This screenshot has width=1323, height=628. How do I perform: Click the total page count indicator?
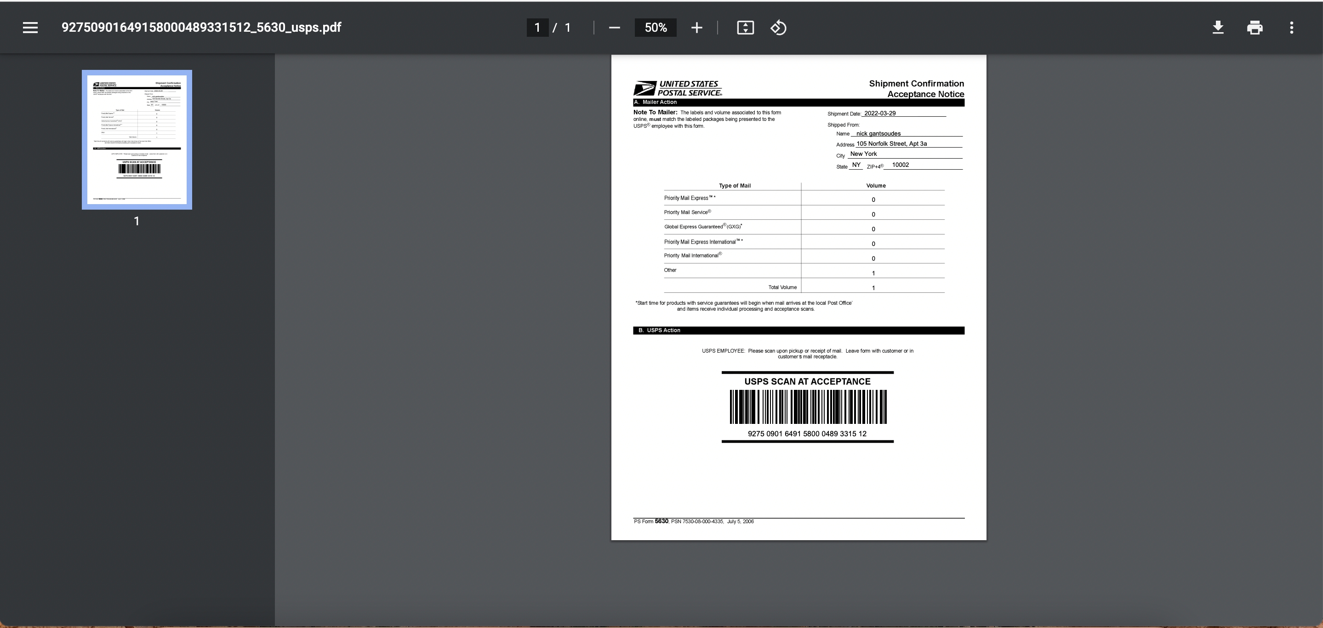568,28
